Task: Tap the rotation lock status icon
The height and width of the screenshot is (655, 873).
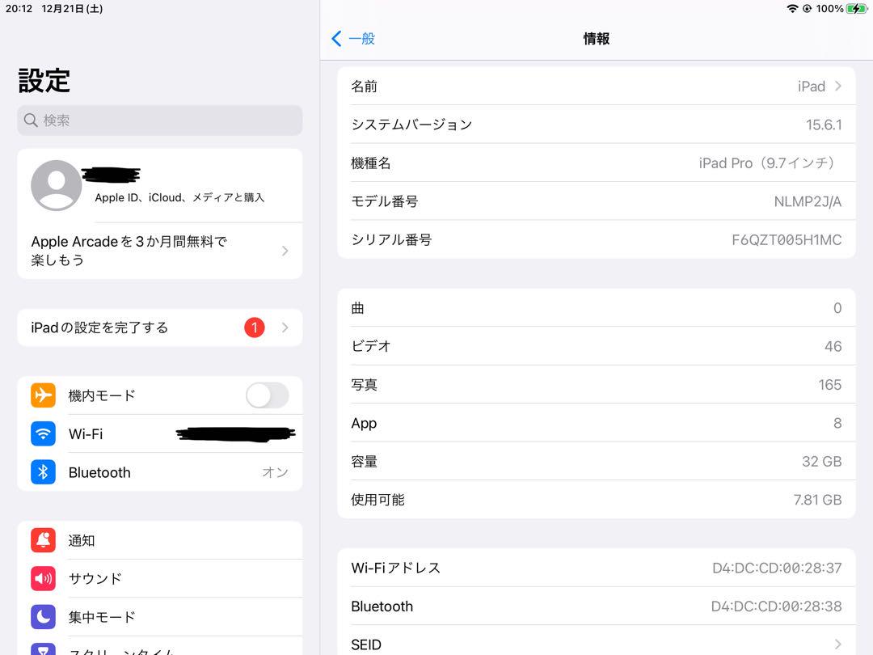Action: (x=807, y=8)
